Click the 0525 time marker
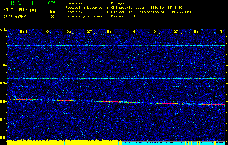 point(111,32)
